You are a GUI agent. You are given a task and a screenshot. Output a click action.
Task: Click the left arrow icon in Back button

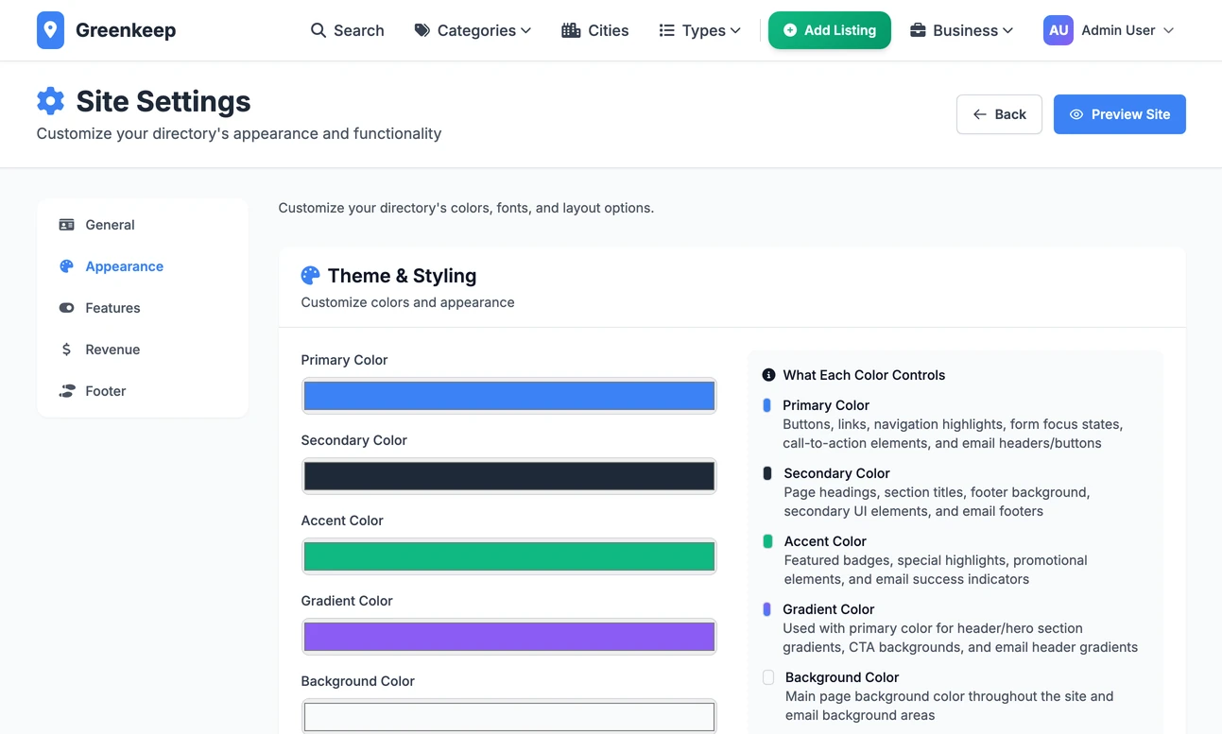coord(980,114)
